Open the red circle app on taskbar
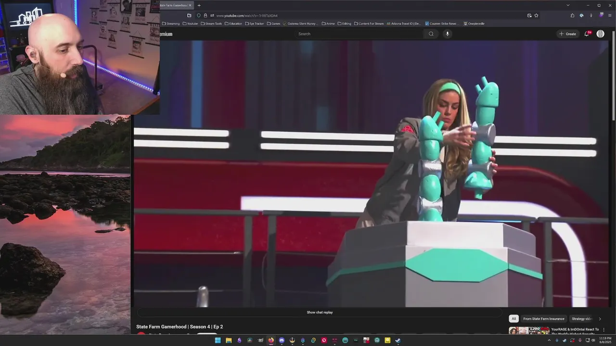This screenshot has width=616, height=346. pyautogui.click(x=324, y=340)
